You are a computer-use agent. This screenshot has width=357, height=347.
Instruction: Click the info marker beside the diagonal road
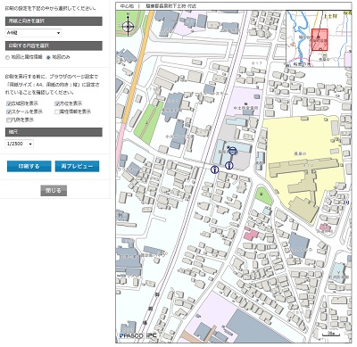coord(214,169)
